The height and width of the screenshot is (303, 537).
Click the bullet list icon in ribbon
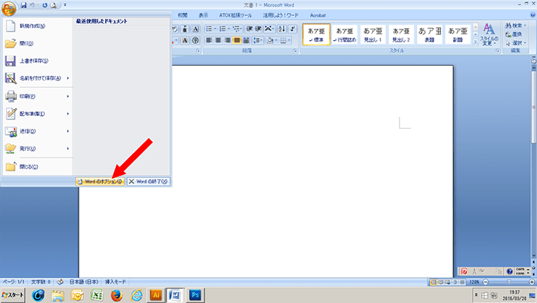[x=209, y=28]
